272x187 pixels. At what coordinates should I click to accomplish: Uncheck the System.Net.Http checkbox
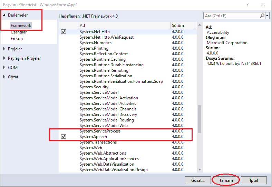point(64,32)
